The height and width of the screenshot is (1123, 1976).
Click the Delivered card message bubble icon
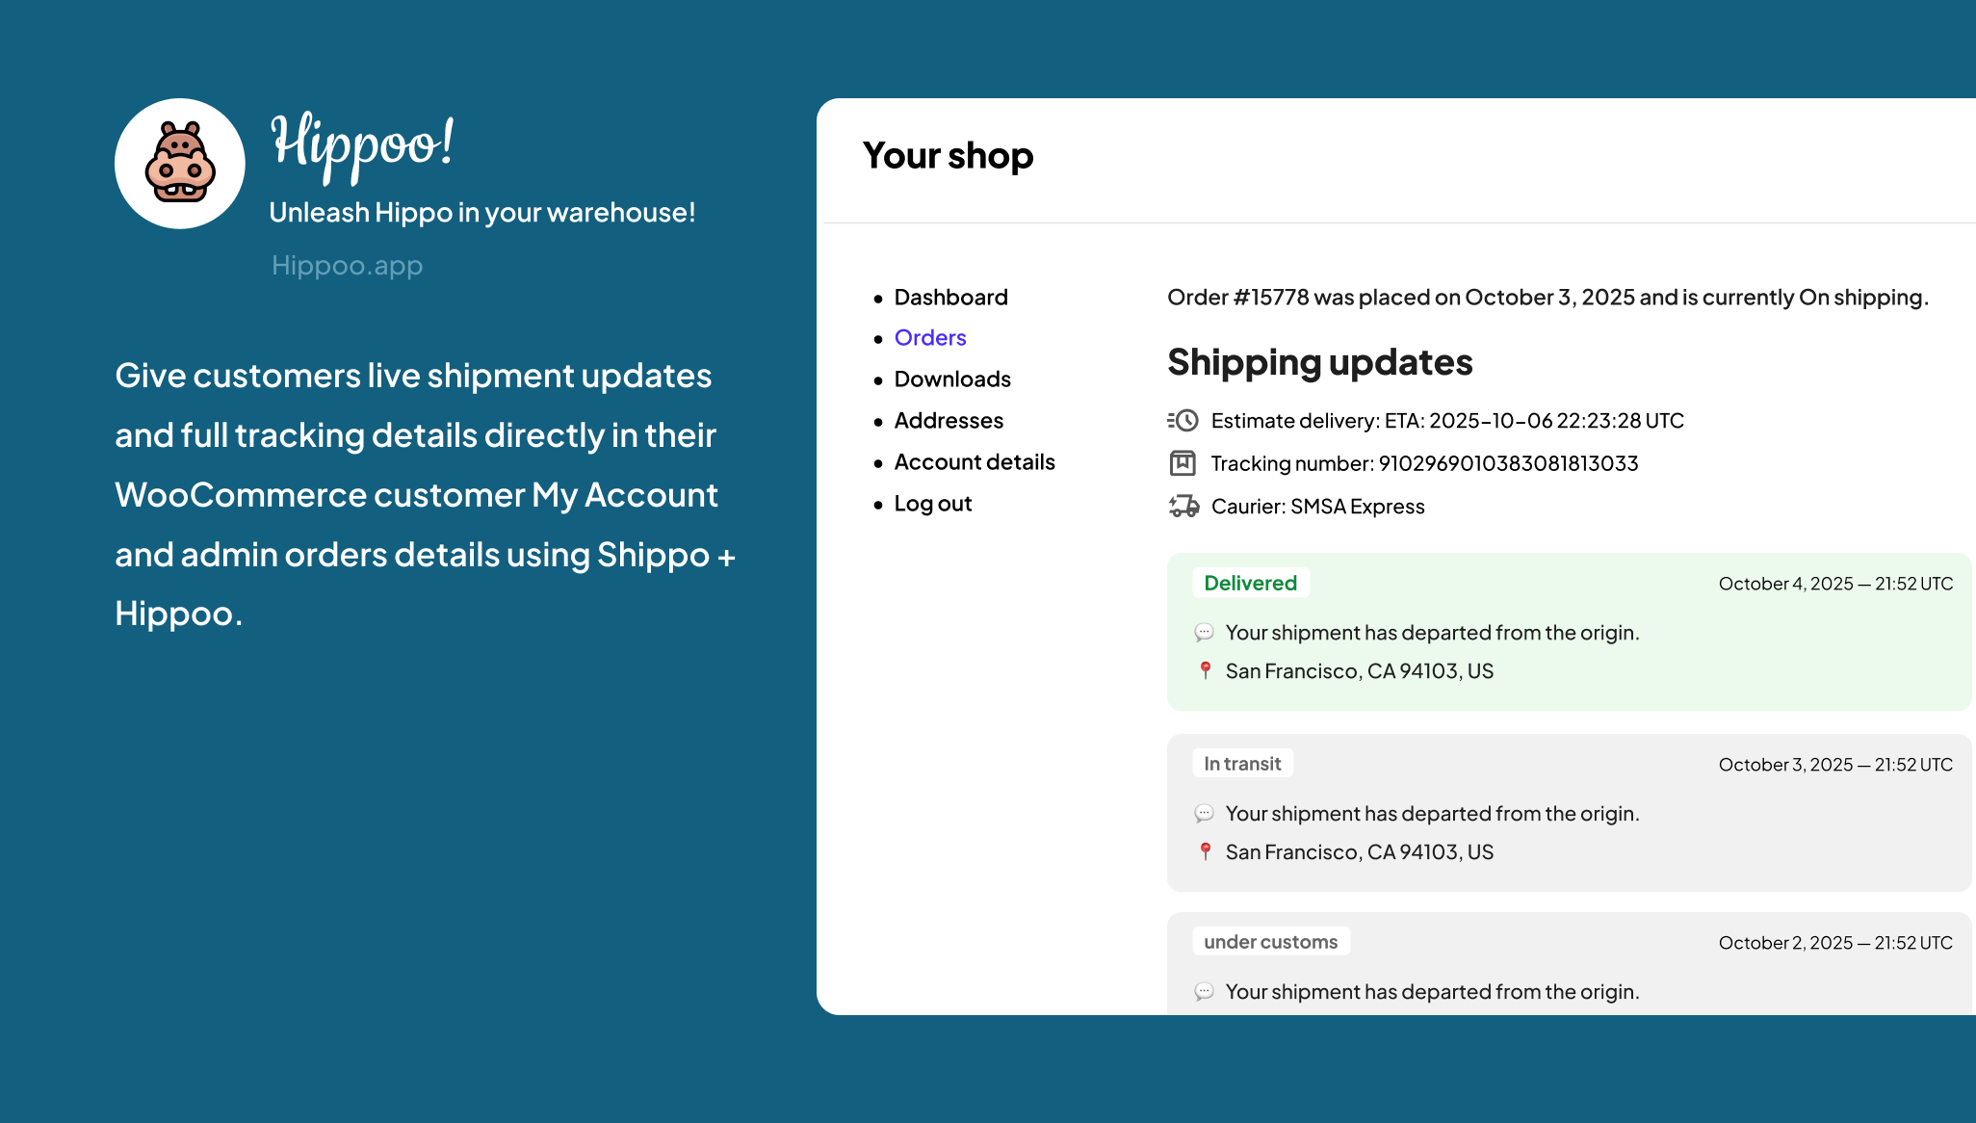click(1204, 633)
